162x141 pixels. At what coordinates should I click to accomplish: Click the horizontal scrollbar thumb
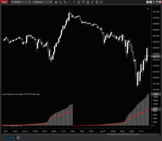coord(123,134)
